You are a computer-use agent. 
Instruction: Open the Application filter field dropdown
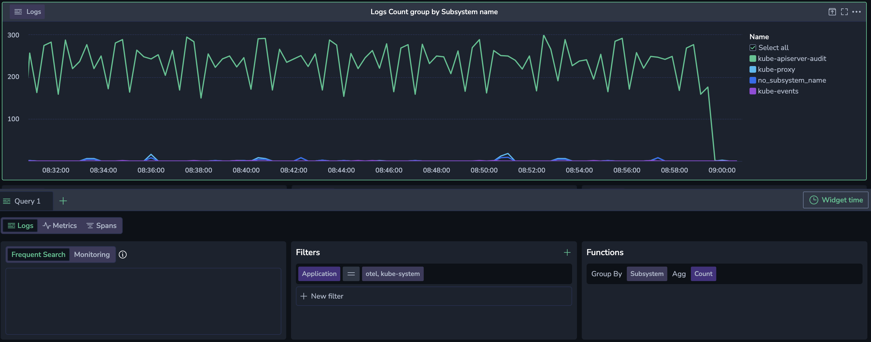pyautogui.click(x=319, y=274)
